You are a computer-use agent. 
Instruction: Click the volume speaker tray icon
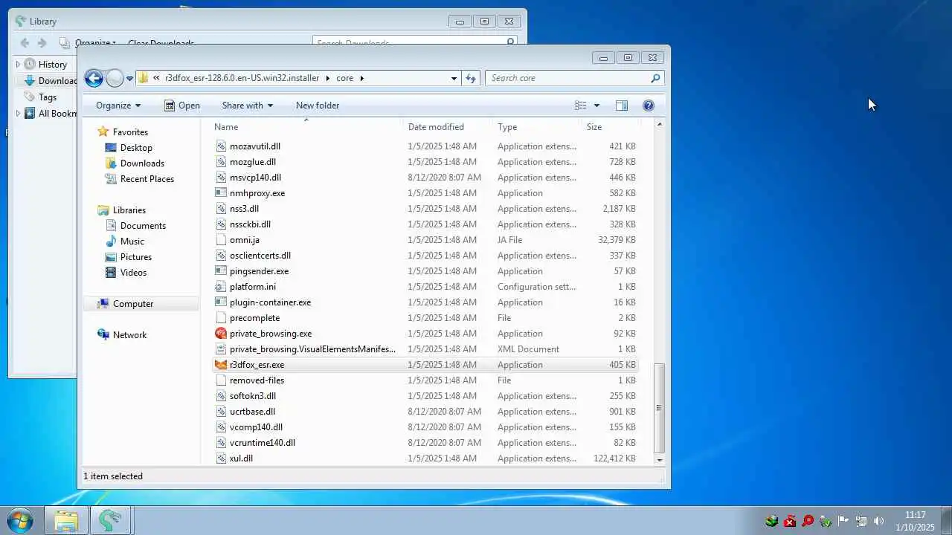(878, 522)
